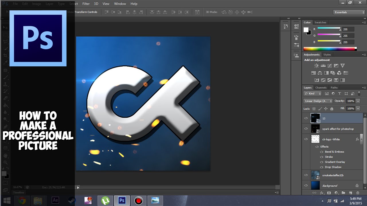Toggle visibility of Drop Shadow effect

click(x=322, y=167)
